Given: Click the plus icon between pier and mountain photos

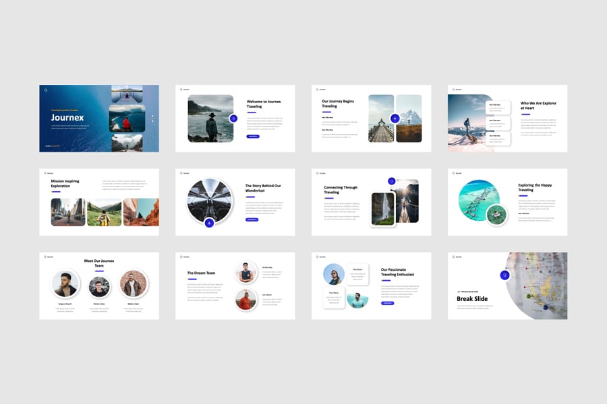Looking at the screenshot, I should pyautogui.click(x=395, y=118).
